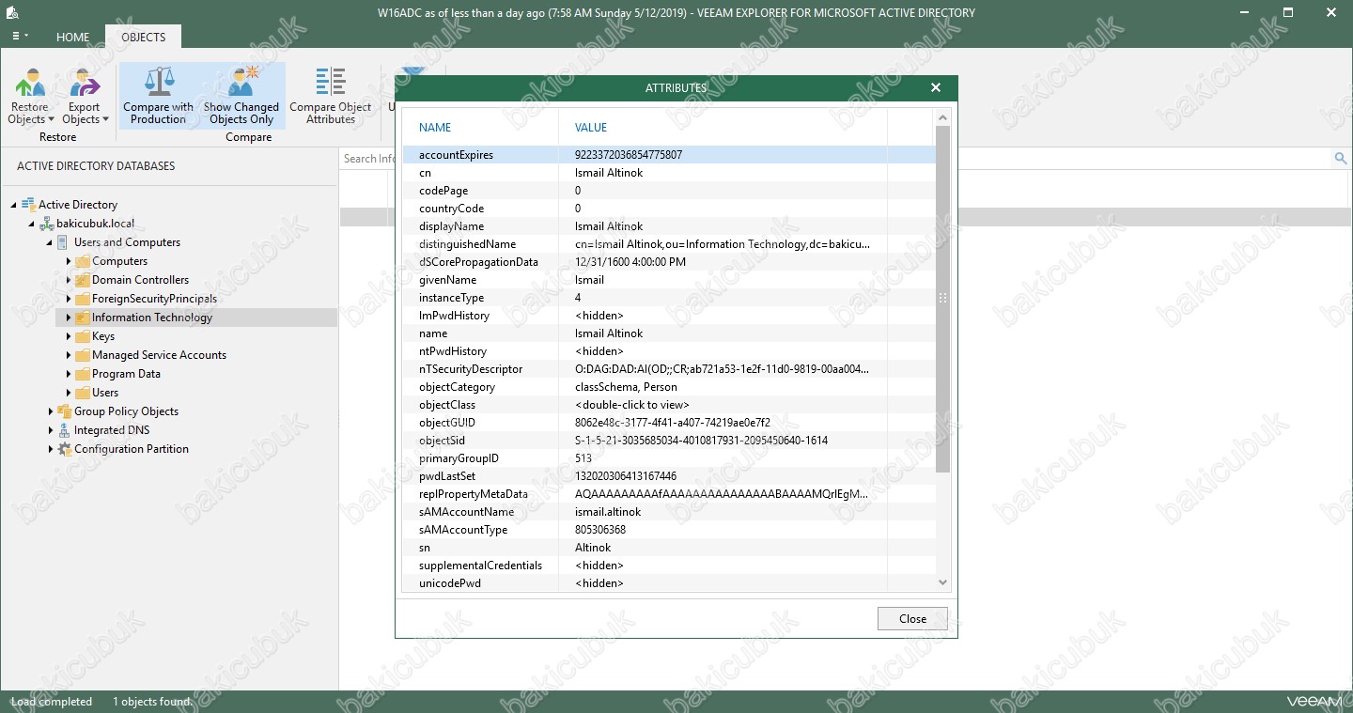Click the bakicubuk.local domain icon

46,224
